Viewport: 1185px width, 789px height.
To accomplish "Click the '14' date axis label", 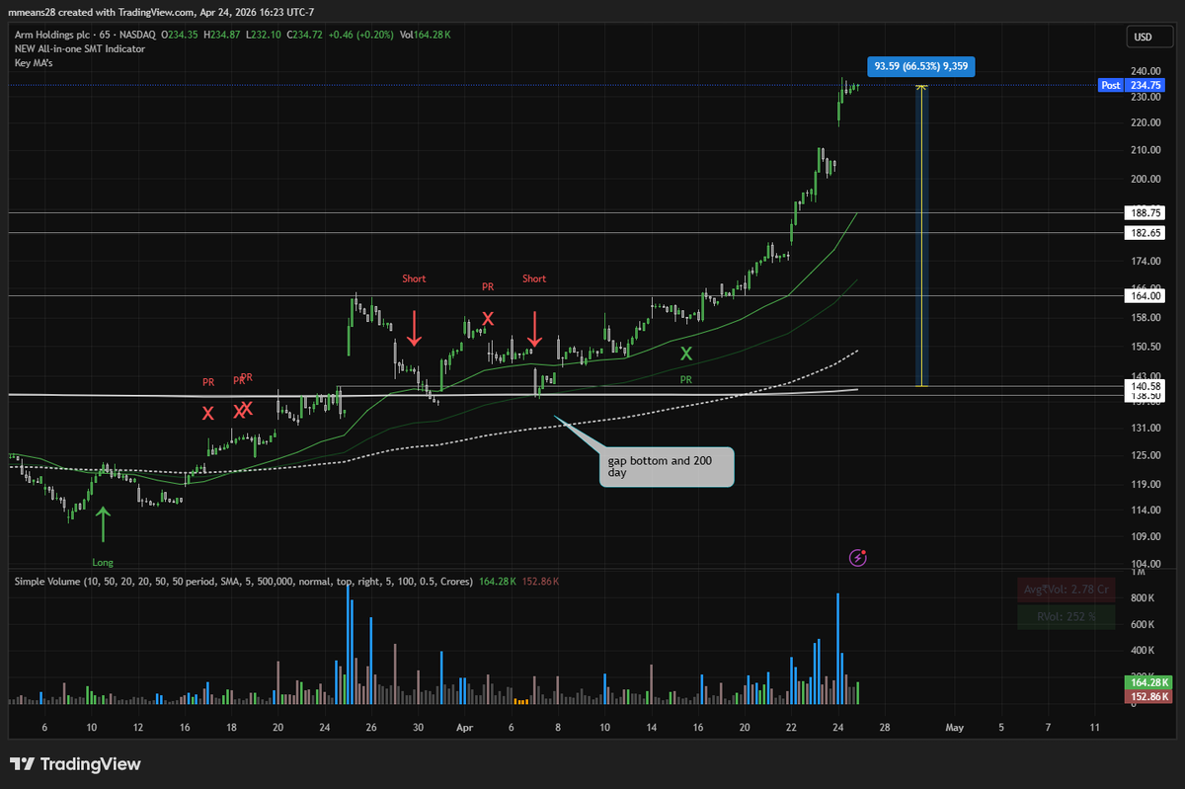I will pyautogui.click(x=652, y=727).
